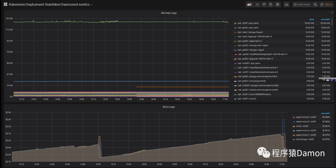Open Memory usage panel title menu
The width and height of the screenshot is (336, 168).
169,13
